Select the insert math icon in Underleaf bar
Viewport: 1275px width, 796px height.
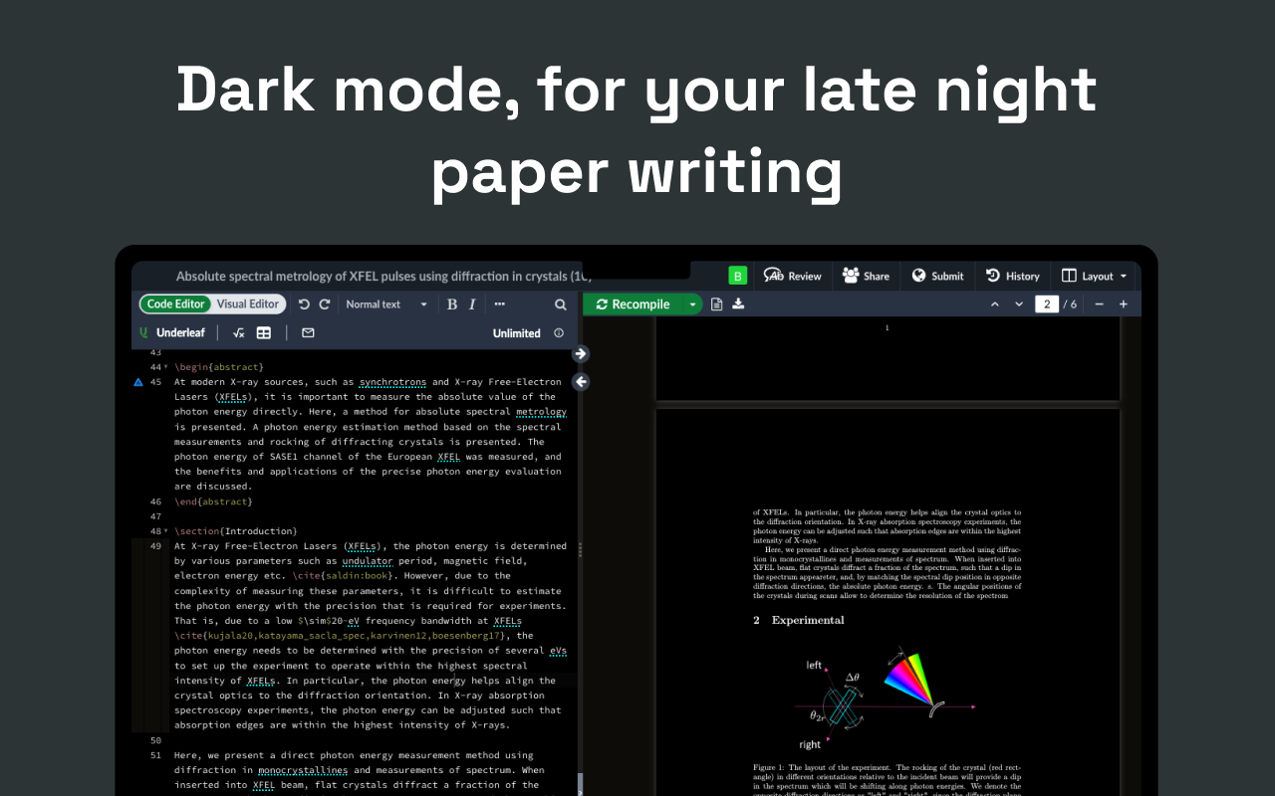point(239,332)
